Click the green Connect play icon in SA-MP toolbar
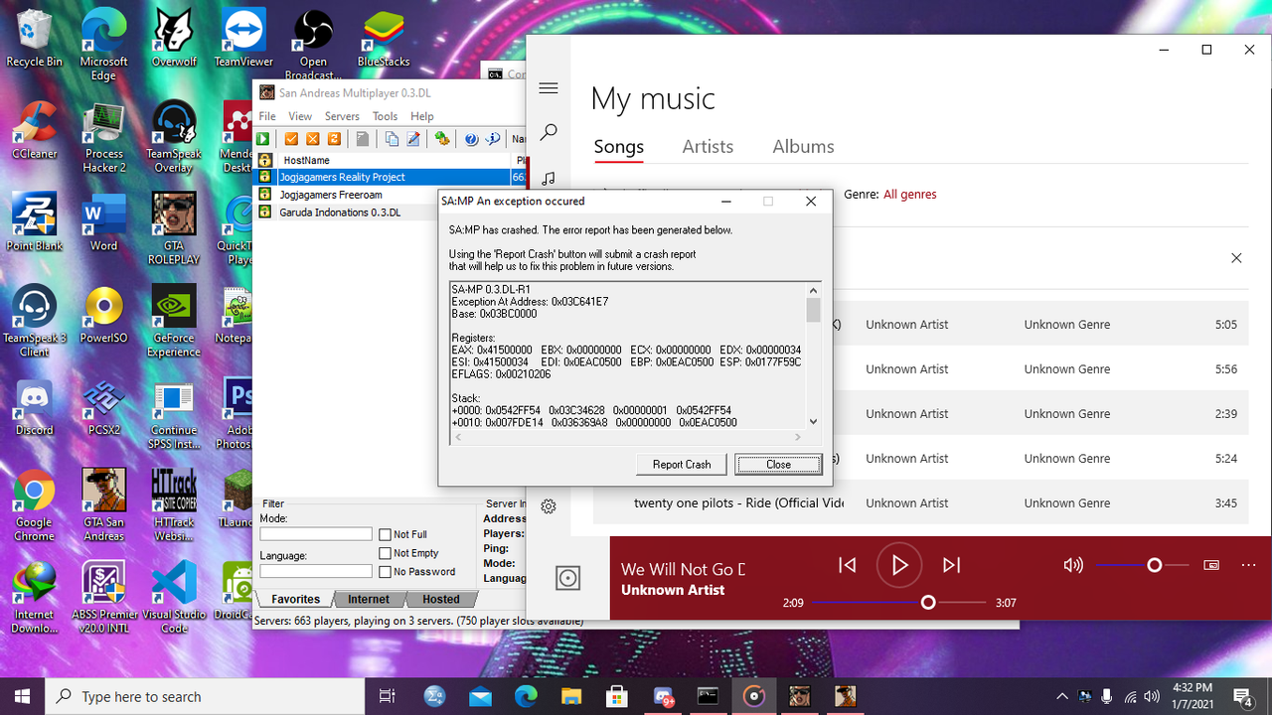The width and height of the screenshot is (1272, 715). click(263, 139)
